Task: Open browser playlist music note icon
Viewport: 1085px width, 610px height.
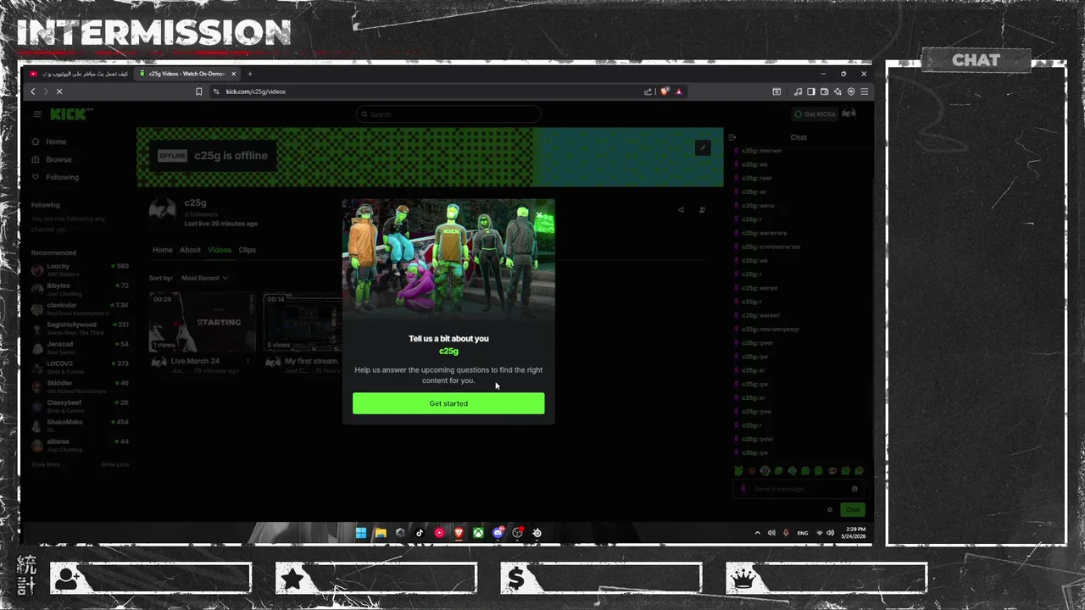Action: (x=798, y=91)
